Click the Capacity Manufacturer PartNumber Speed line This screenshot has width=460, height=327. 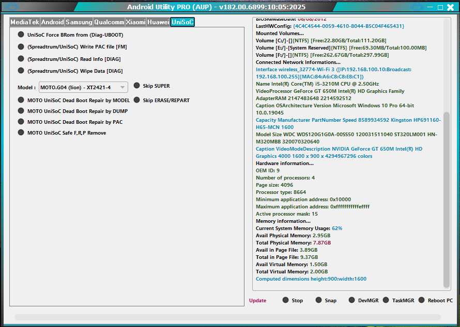348,124
